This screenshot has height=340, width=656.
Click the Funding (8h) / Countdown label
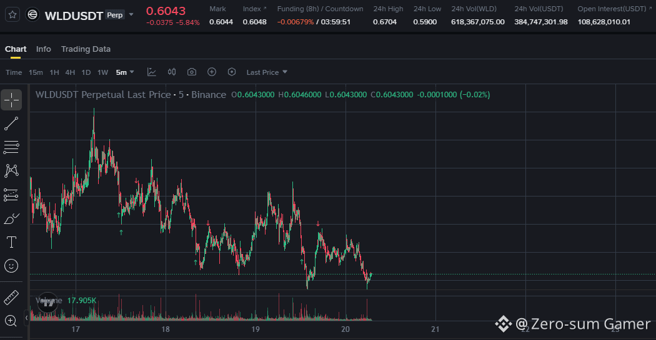(x=320, y=9)
